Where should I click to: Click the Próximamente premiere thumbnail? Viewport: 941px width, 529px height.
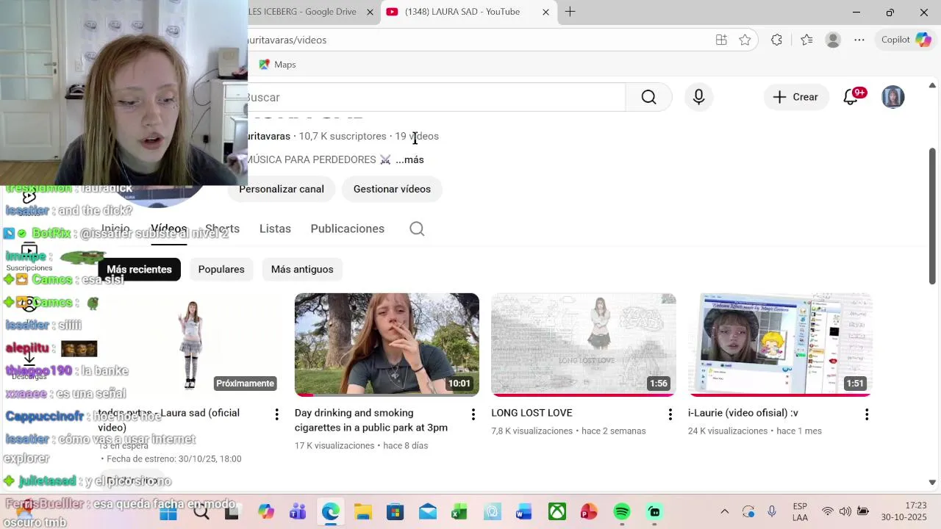coord(190,345)
